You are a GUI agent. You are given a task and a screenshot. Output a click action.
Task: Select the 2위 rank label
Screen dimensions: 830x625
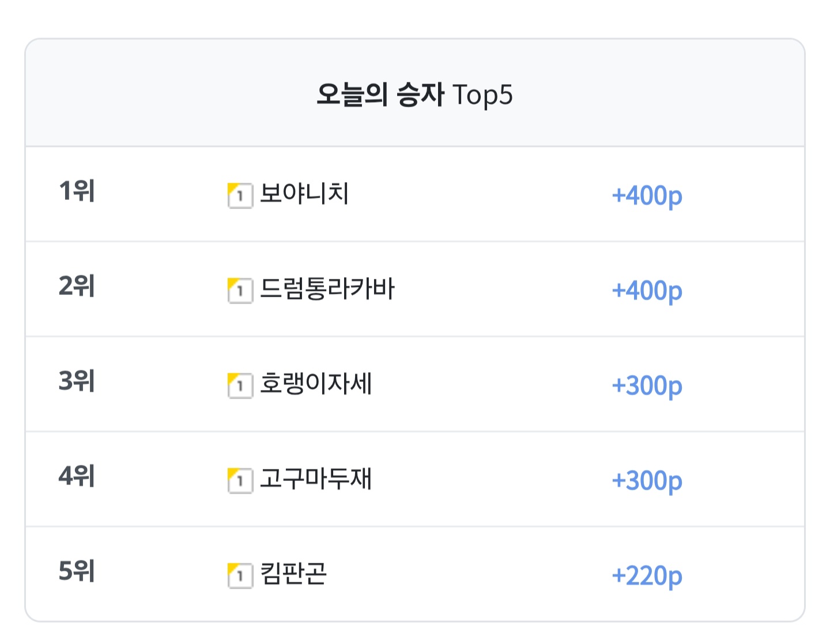pyautogui.click(x=77, y=286)
